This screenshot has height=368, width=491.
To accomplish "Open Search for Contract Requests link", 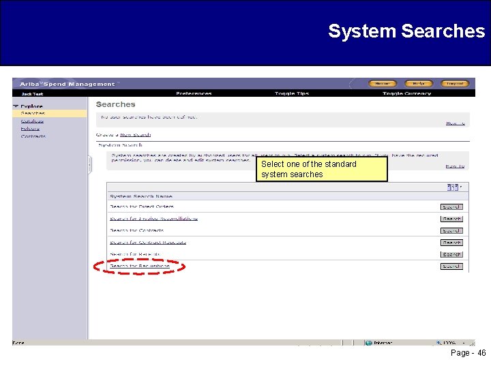I will pyautogui.click(x=148, y=242).
